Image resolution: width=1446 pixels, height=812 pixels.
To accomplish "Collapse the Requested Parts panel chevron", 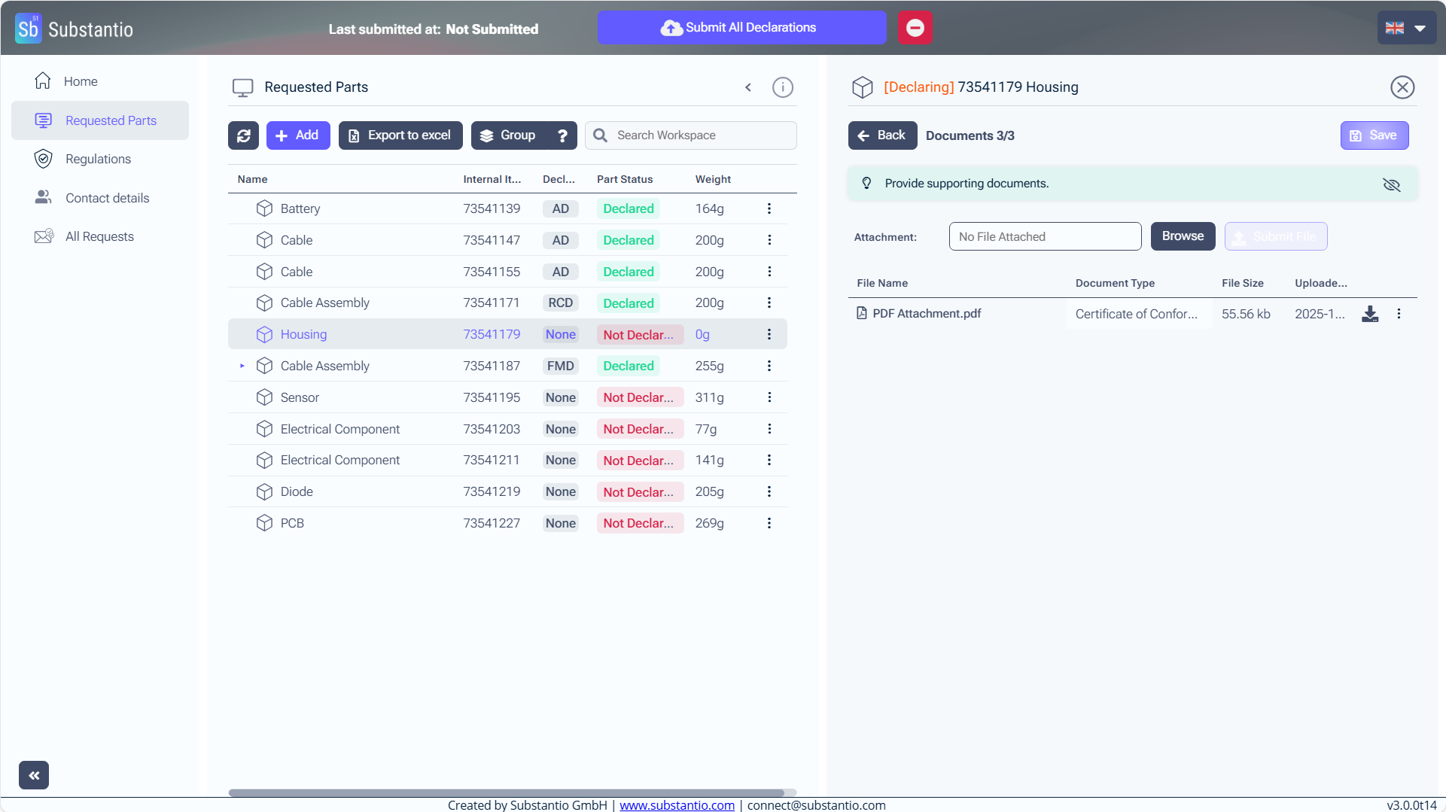I will 748,87.
